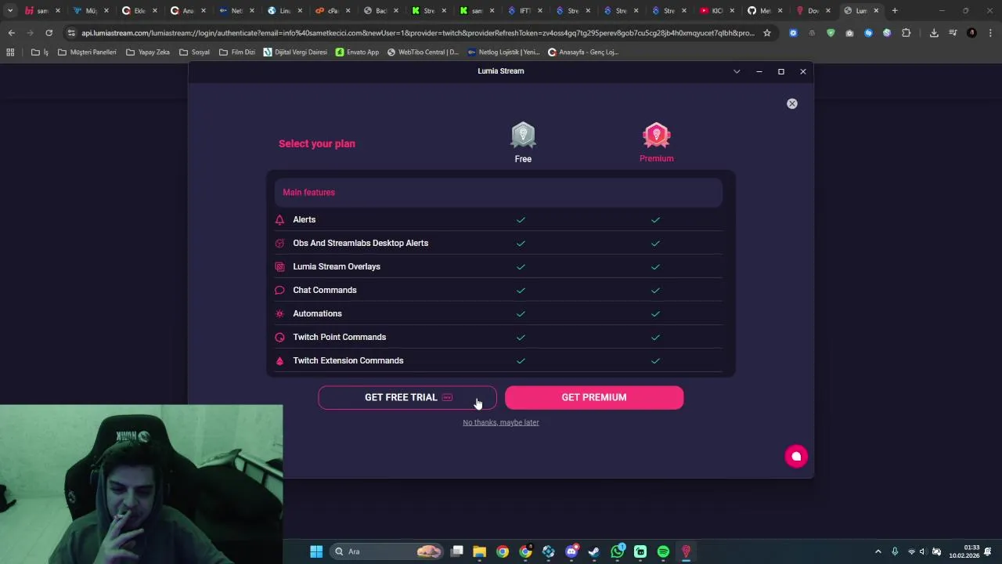
Task: Click the gear icon beside Automations
Action: click(x=279, y=314)
